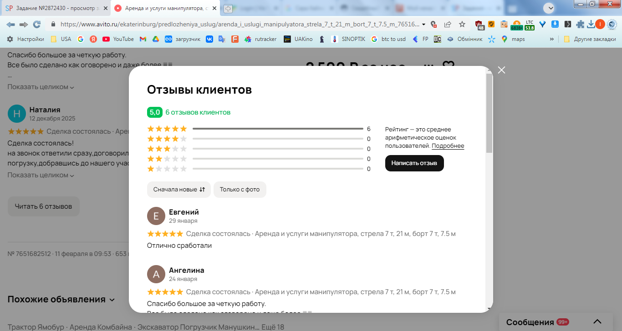Open the rutracker bookmark

tap(260, 39)
